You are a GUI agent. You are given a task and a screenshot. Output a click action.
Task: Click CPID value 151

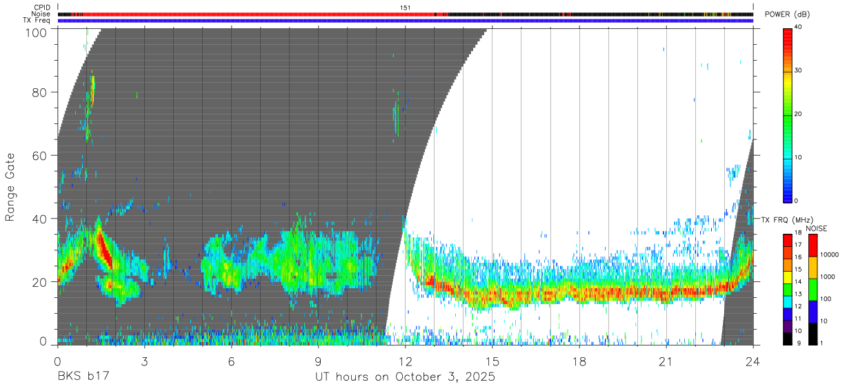(x=405, y=8)
